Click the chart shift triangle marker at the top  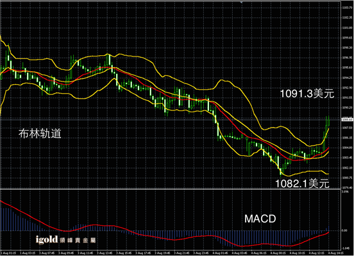241,3
